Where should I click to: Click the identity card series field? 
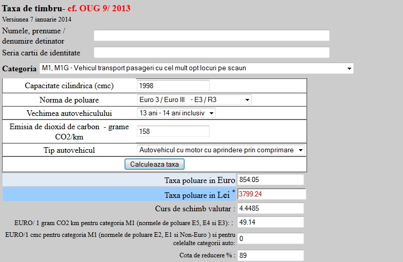(x=211, y=52)
